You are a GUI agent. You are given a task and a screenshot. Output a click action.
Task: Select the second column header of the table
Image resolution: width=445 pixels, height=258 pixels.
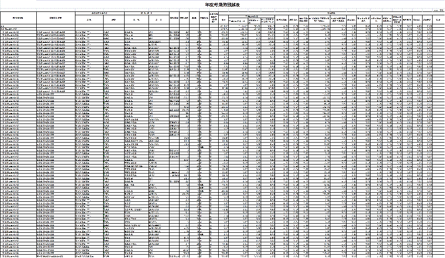(56, 18)
